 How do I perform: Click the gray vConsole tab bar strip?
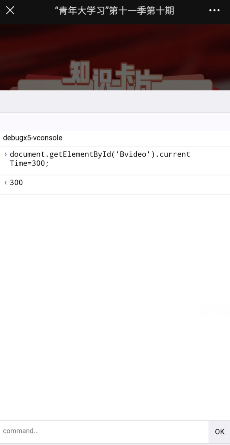(115, 101)
